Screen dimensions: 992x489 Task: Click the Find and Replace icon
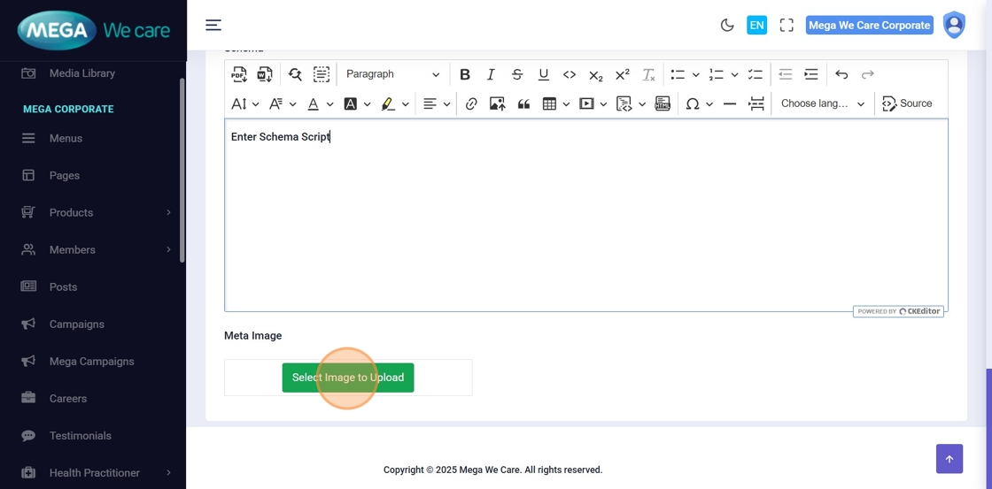coord(295,74)
